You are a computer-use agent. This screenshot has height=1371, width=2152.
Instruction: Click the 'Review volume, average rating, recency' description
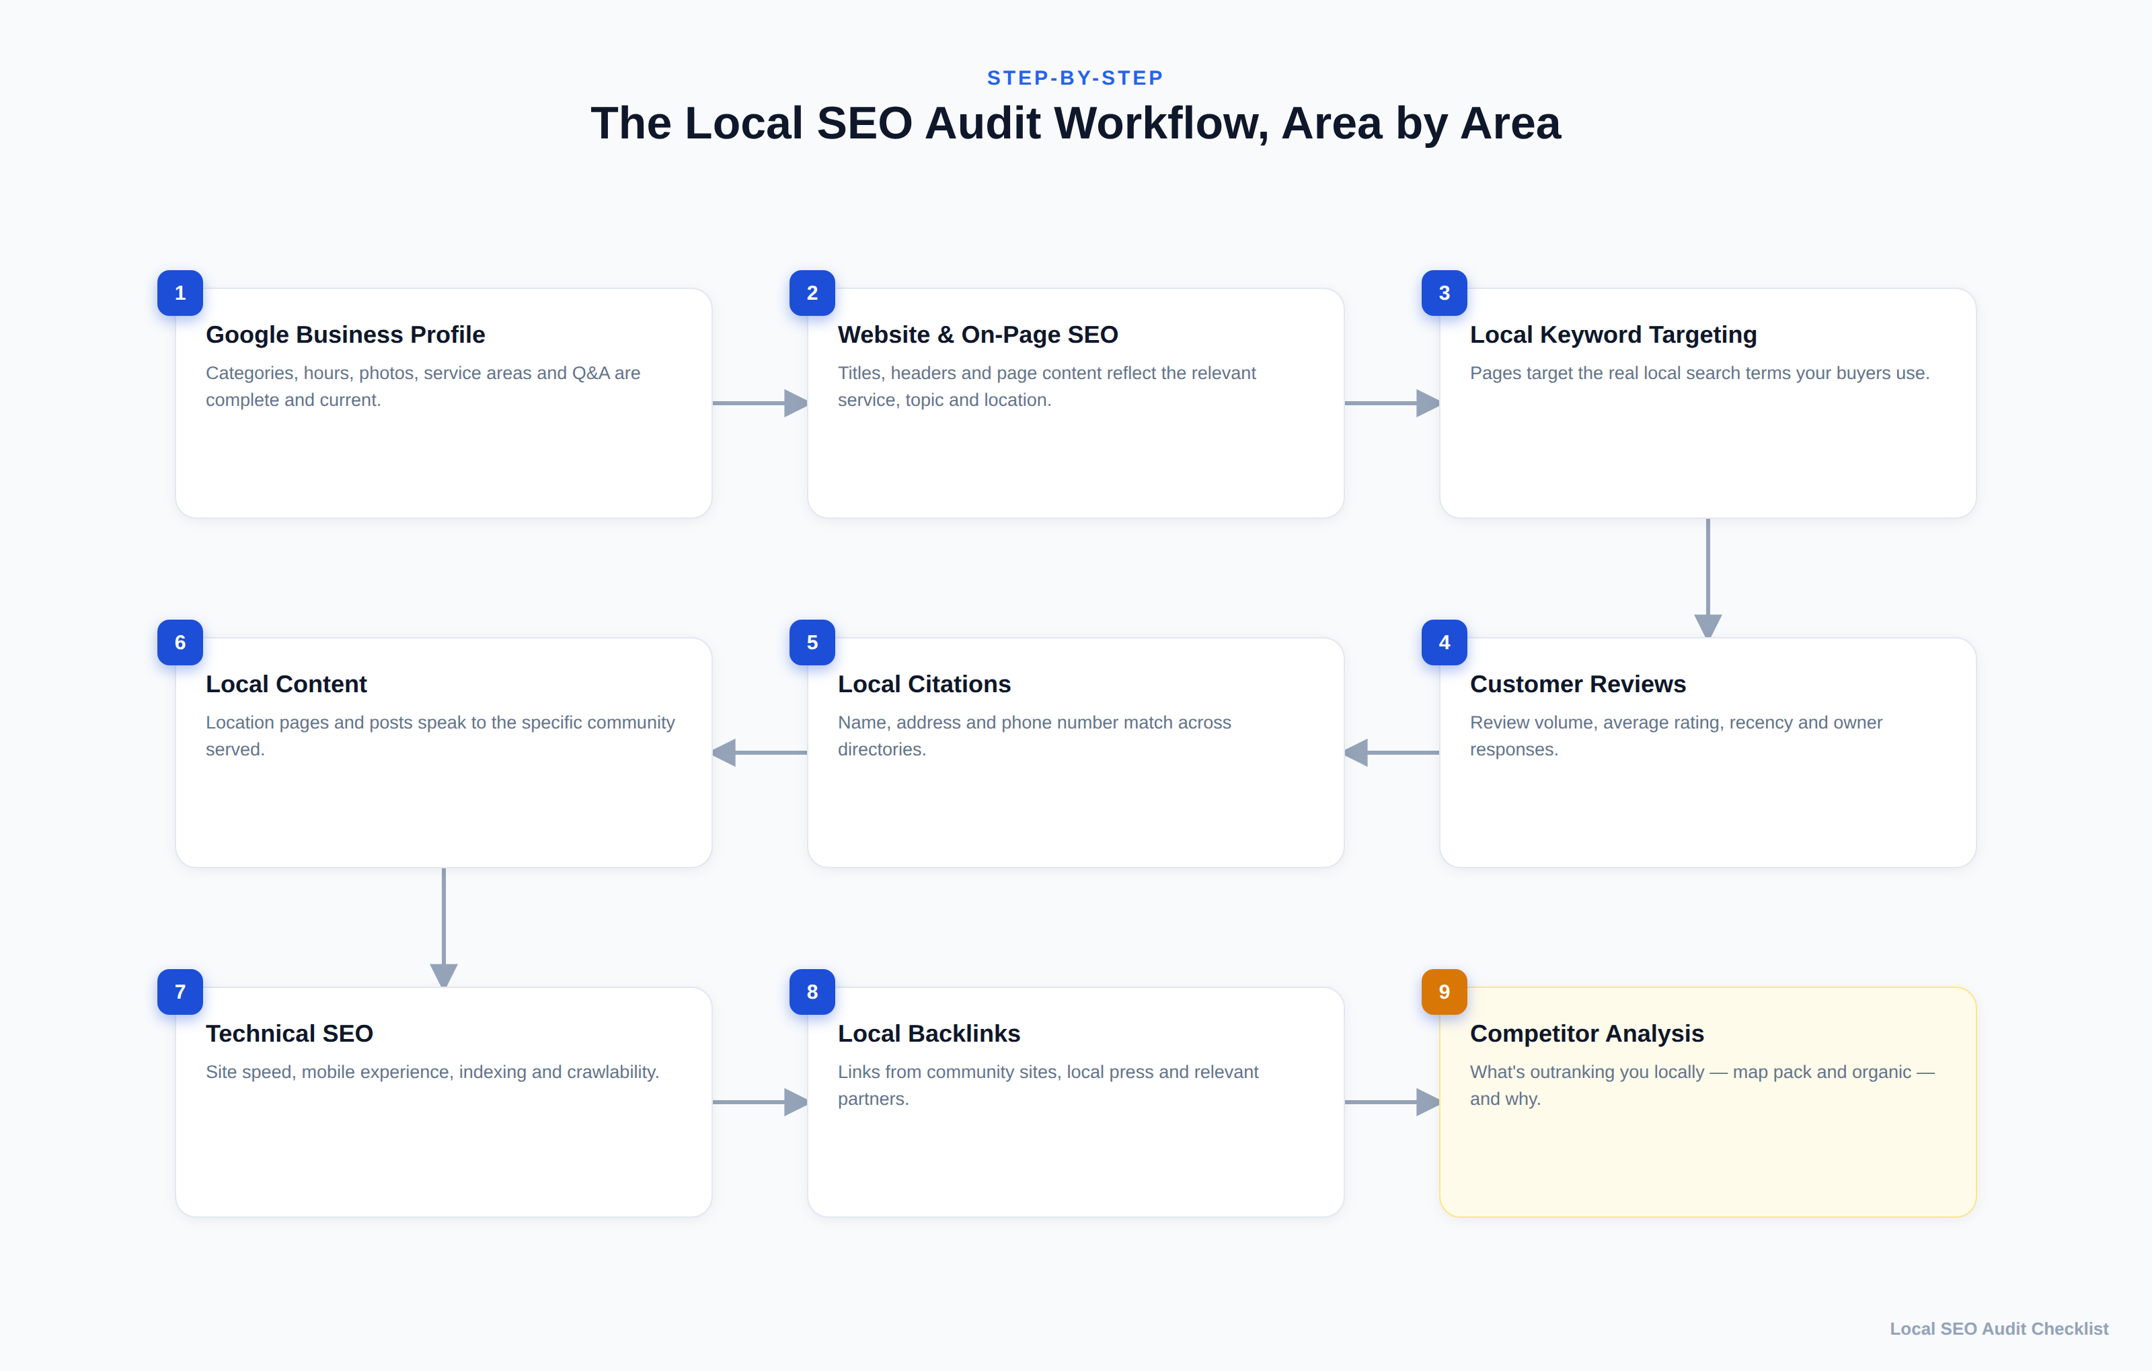click(1676, 735)
